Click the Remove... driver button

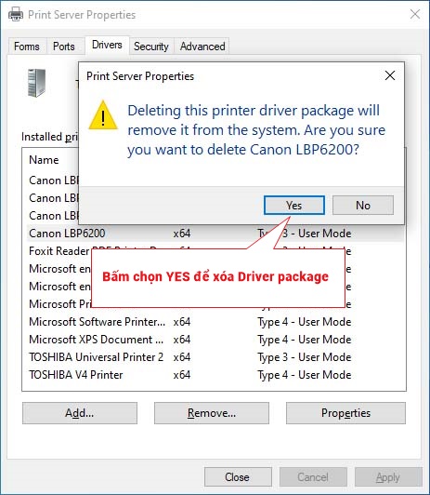pos(212,413)
